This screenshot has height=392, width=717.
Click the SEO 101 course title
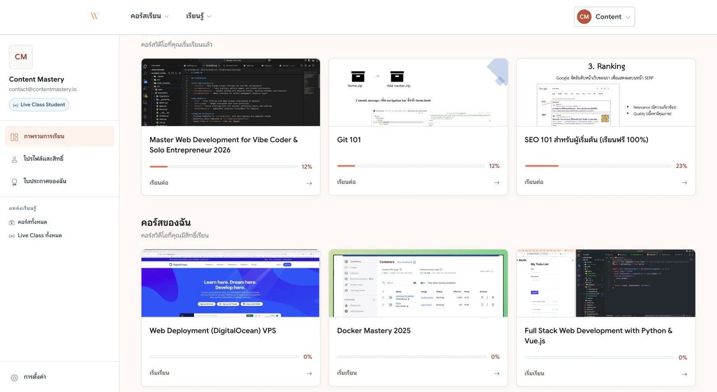tap(586, 139)
